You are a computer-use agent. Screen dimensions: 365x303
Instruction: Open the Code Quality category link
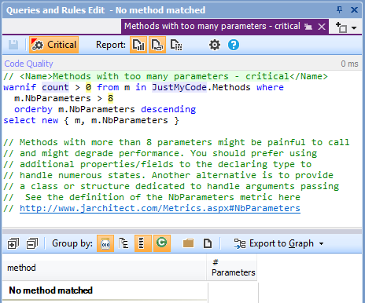point(28,64)
